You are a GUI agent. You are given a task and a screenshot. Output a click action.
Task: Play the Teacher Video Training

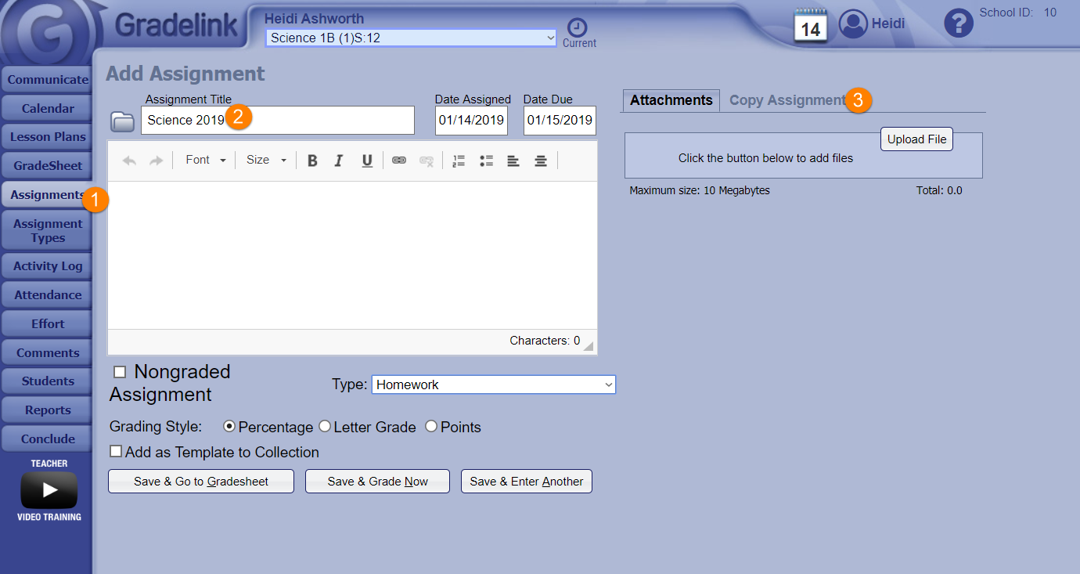[49, 490]
